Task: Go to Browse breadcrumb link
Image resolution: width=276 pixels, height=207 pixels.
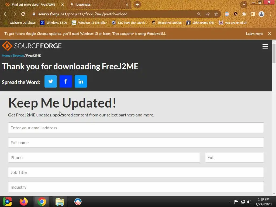Action: [x=18, y=56]
